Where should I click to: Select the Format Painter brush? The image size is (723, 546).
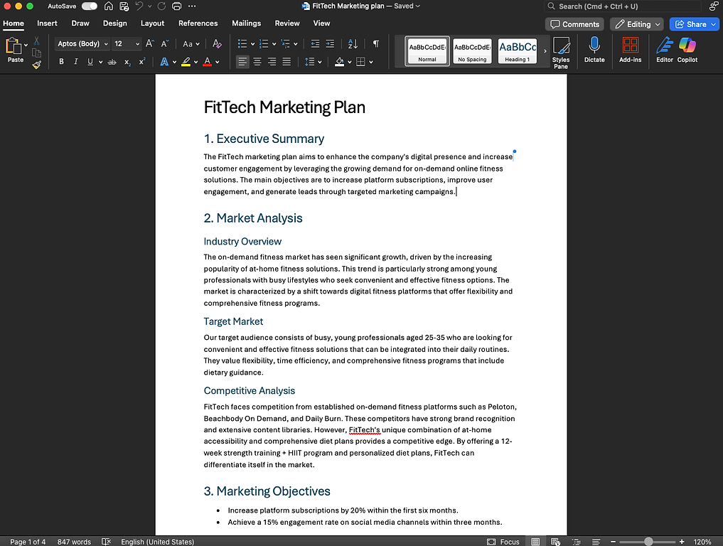(x=36, y=65)
